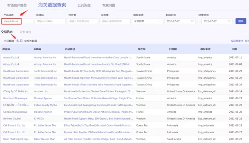Image resolution: width=249 pixels, height=143 pixels.
Task: Click the blue 搜索 button
Action: [241, 21]
